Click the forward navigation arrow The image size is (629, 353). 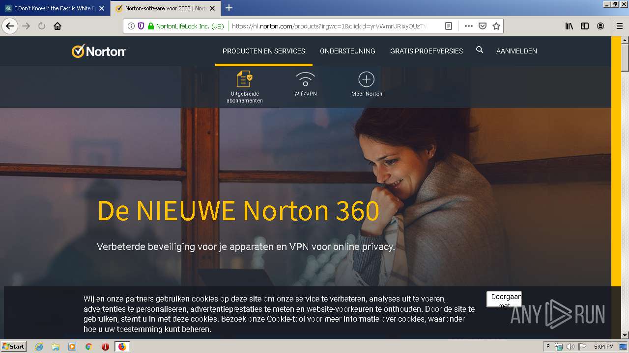[27, 26]
